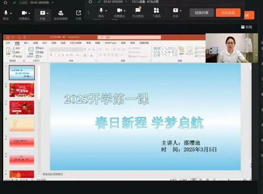Open the 布局 layout options
263x194 pixels.
[x=247, y=27]
